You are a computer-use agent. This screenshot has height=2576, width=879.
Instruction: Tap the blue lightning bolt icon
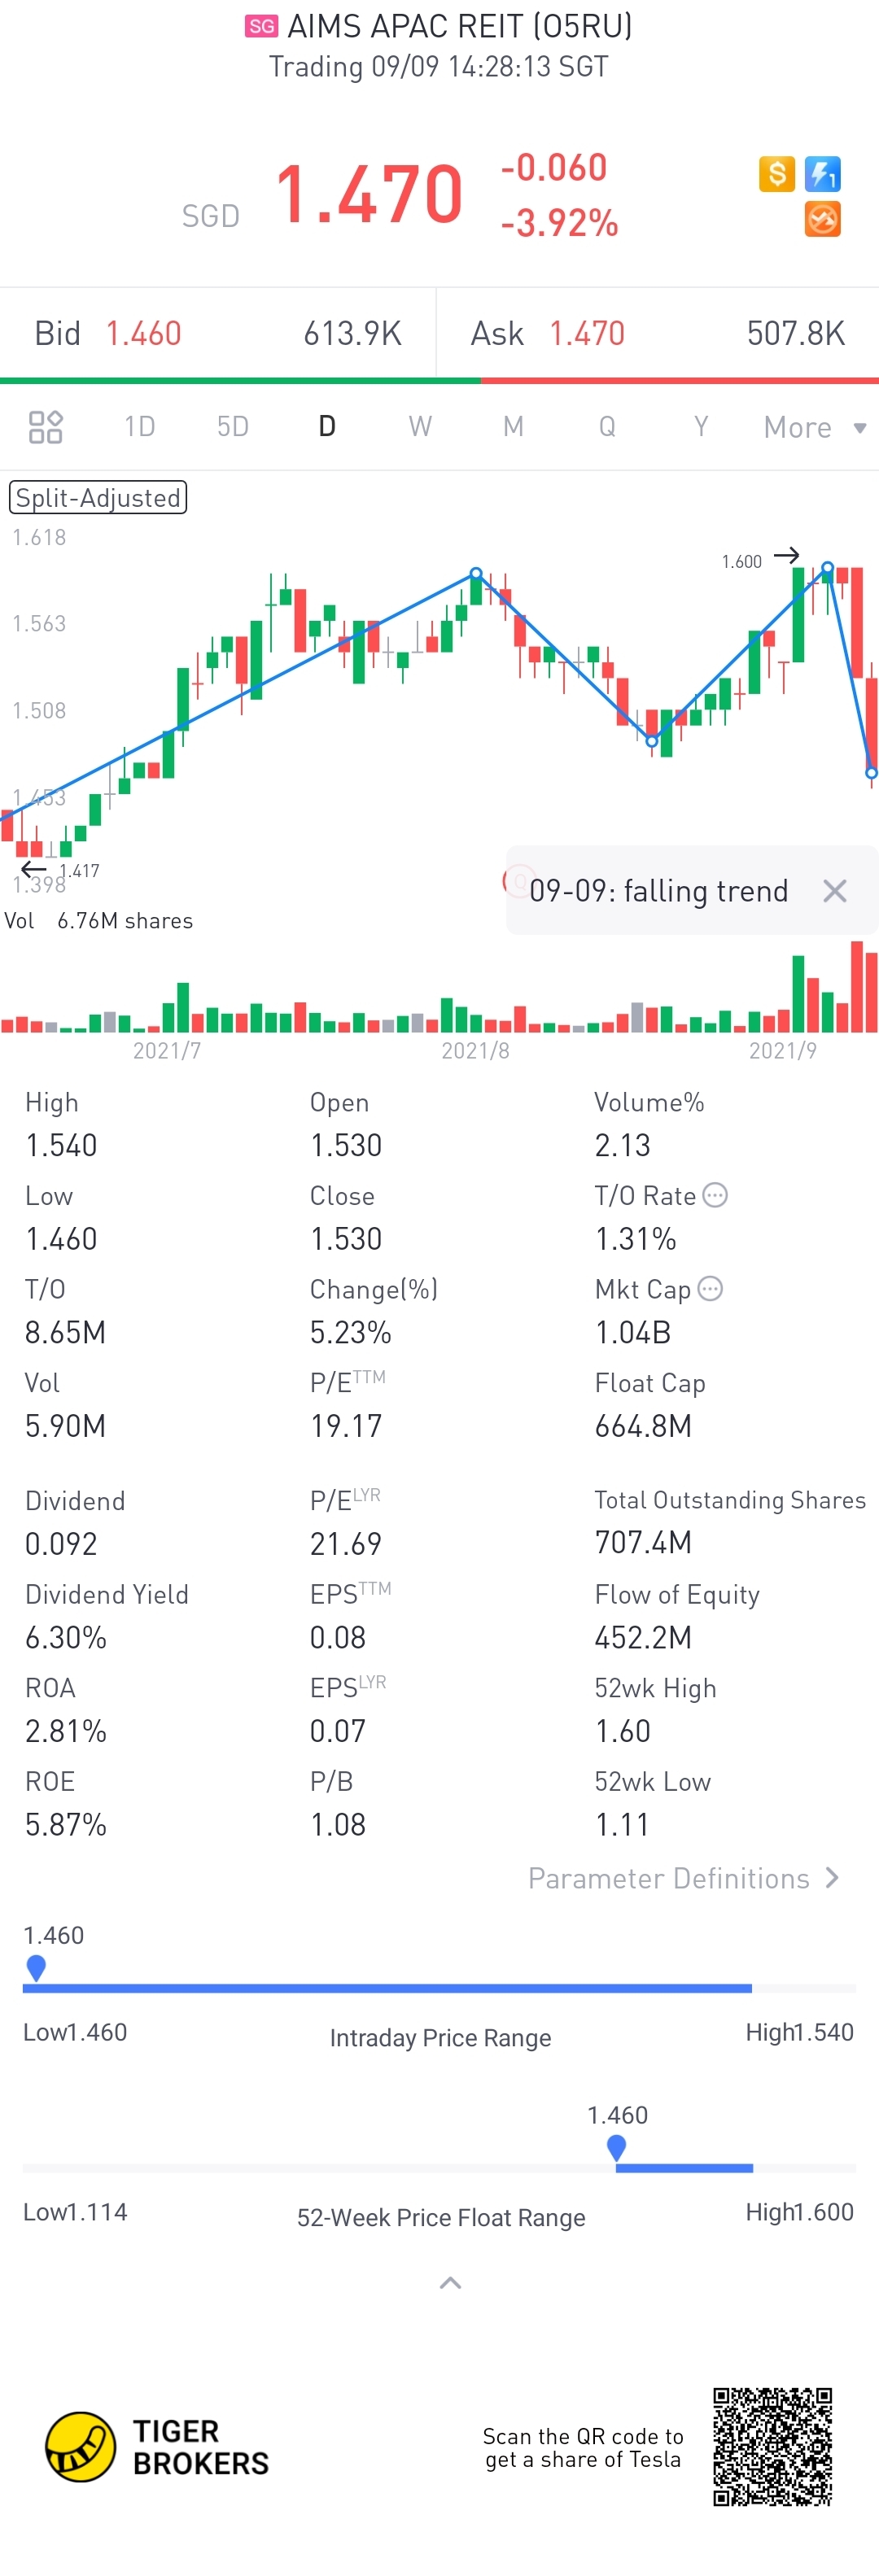823,174
